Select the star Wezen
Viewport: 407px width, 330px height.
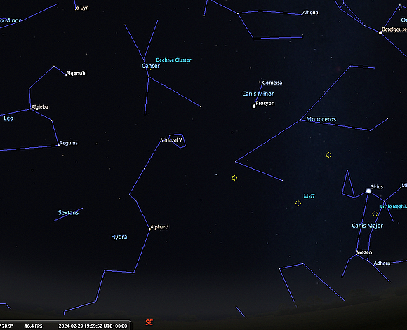tap(356, 254)
